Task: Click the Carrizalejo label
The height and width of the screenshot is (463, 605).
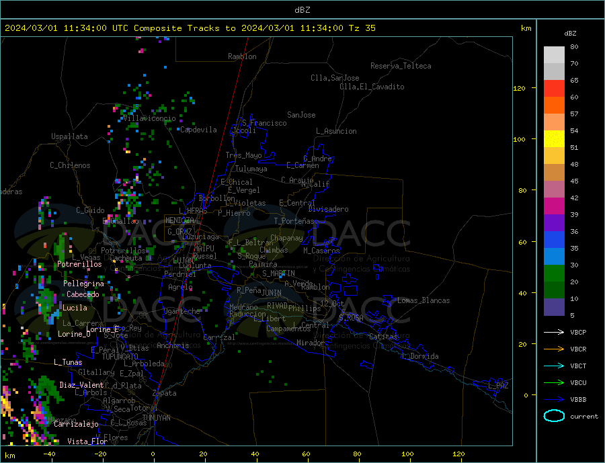Action: click(x=76, y=425)
